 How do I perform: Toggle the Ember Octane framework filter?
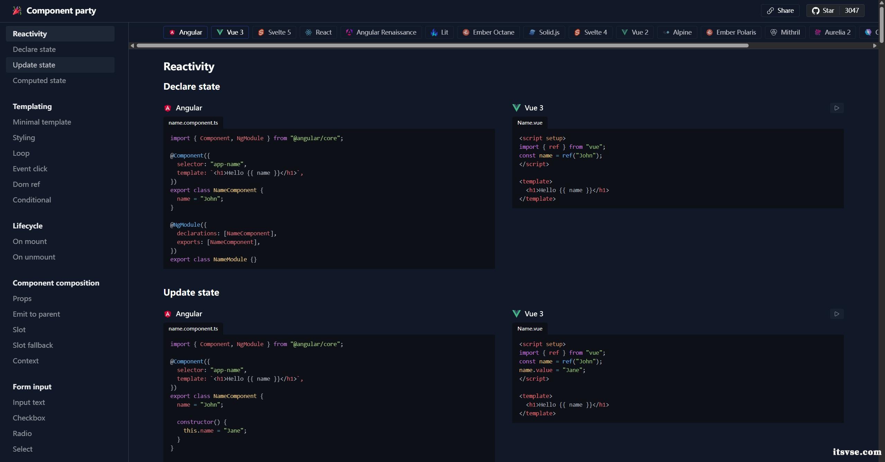[x=488, y=32]
